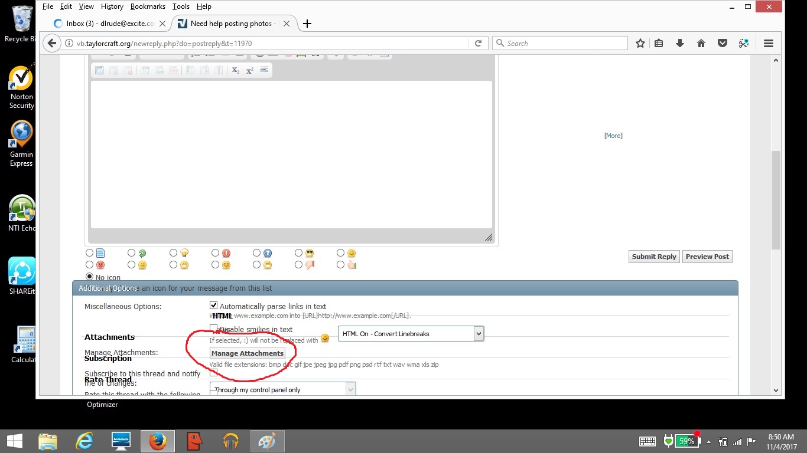Click the [More] link
Screen dimensions: 807x453
click(x=613, y=136)
